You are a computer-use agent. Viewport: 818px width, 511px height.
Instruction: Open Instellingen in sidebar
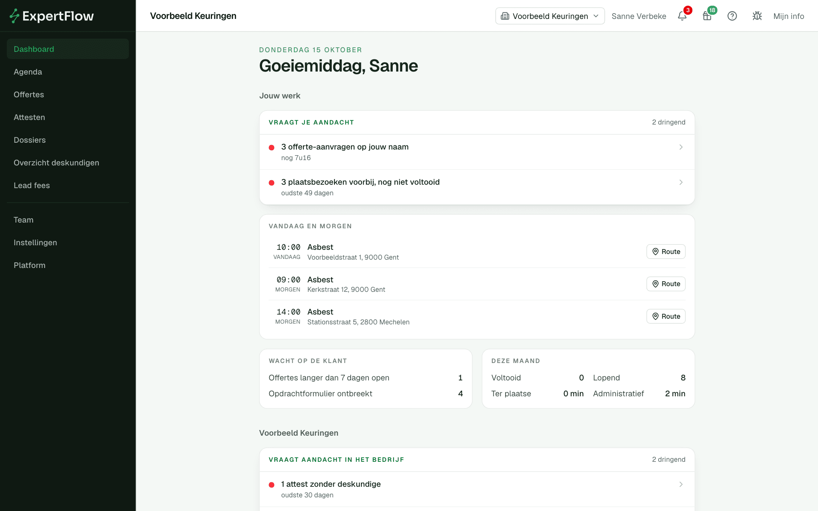68,242
